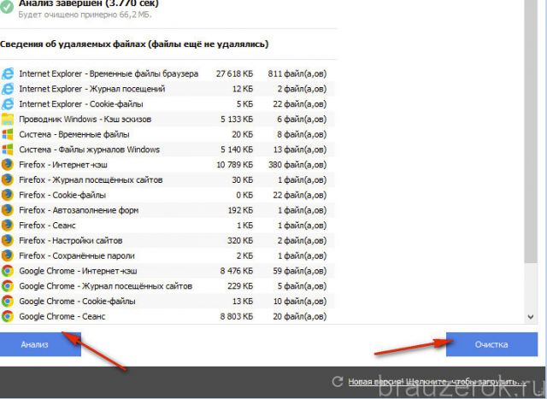The height and width of the screenshot is (399, 547).
Task: Select 'Firefox - Cookie-файлы' text
Action: (62, 195)
